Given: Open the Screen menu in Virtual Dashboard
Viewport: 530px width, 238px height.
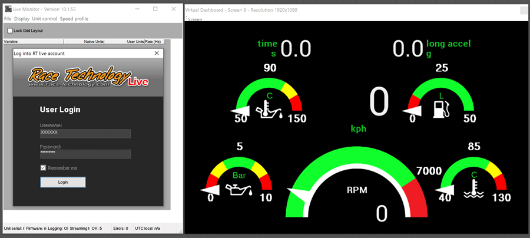Looking at the screenshot, I should [x=195, y=19].
